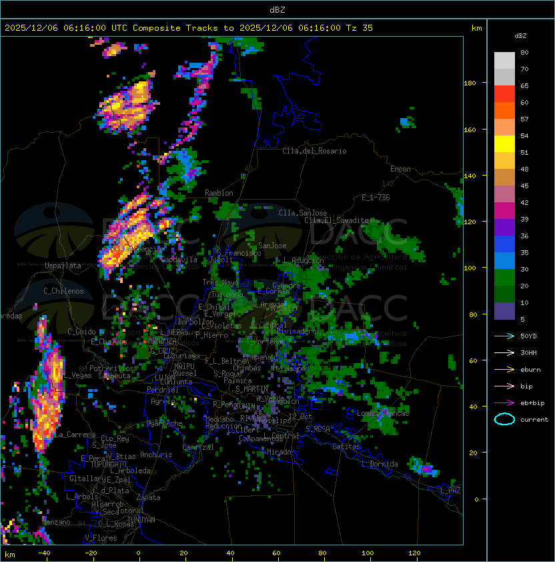Image resolution: width=555 pixels, height=562 pixels.
Task: Click the dBZ title at the top
Action: [x=277, y=9]
